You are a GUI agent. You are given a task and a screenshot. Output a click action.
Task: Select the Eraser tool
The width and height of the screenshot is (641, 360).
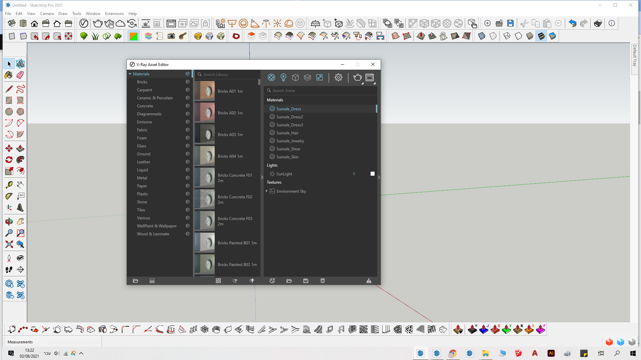tap(20, 75)
